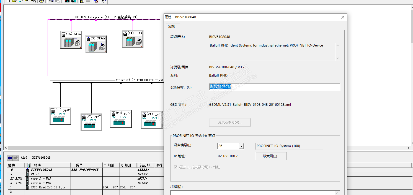Switch to the 常规 tab
The height and width of the screenshot is (195, 413).
(172, 26)
